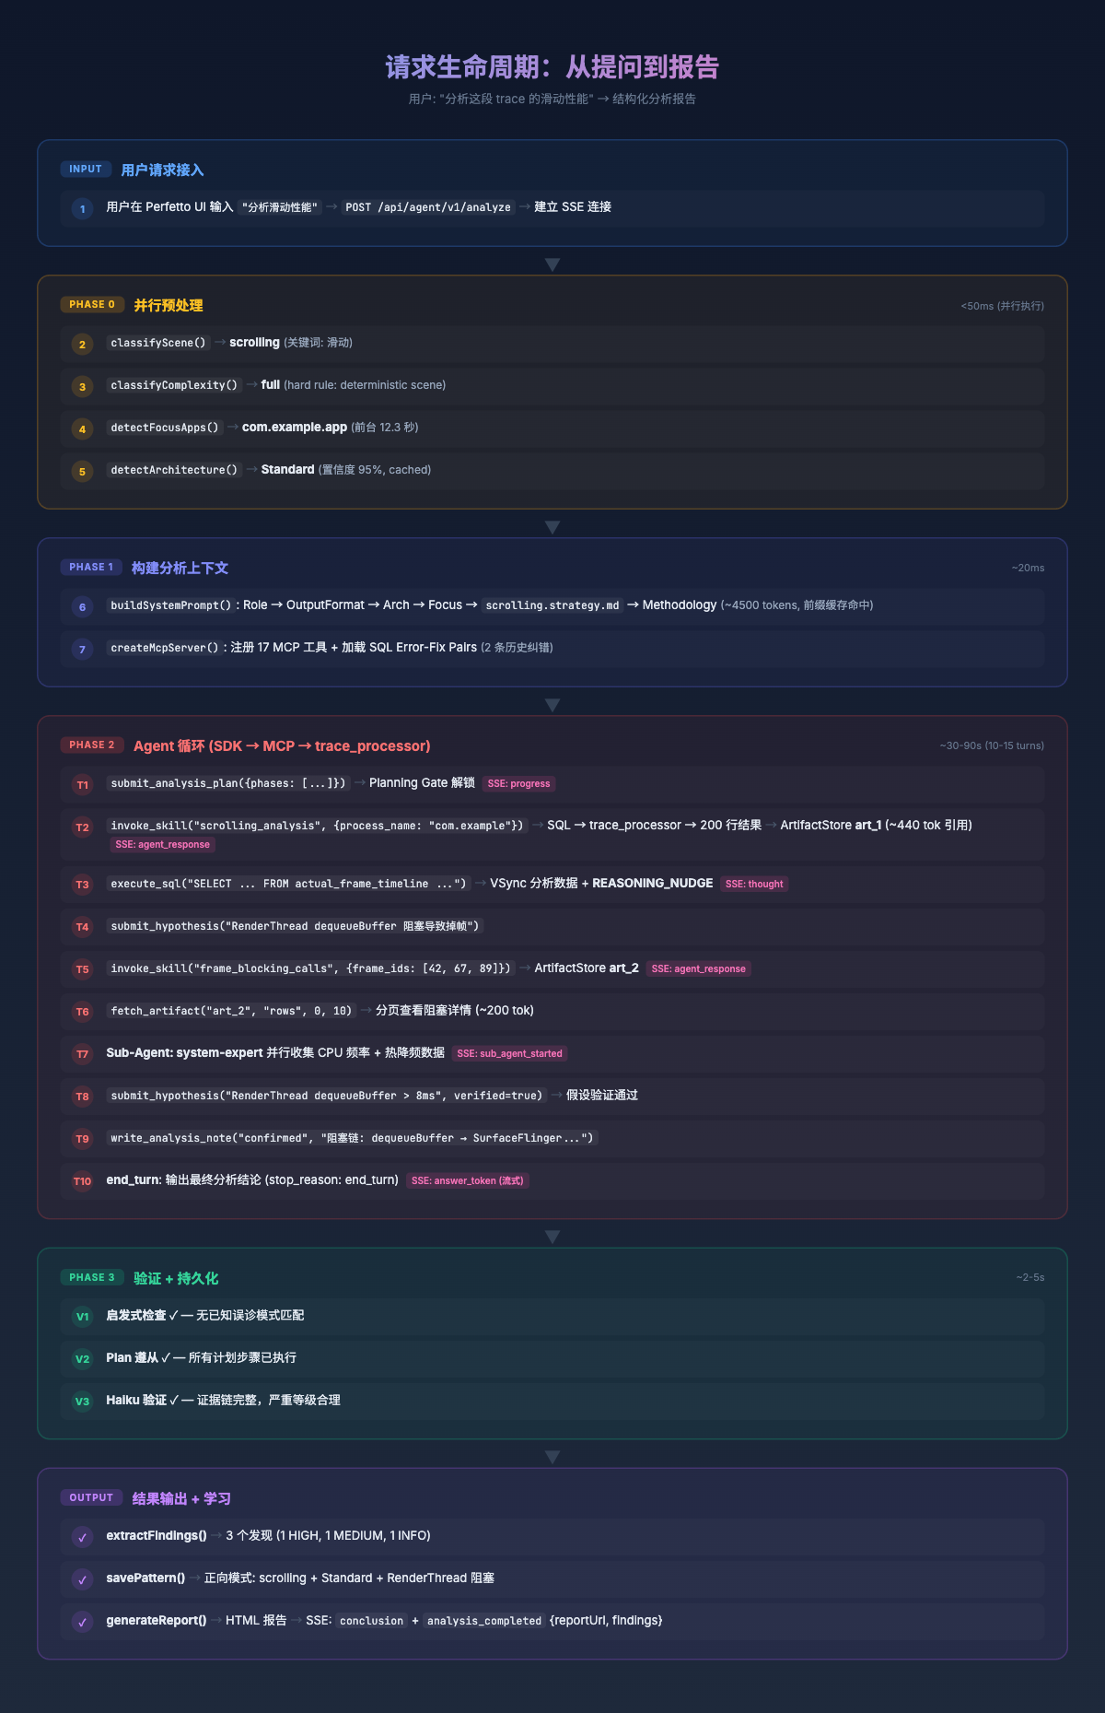This screenshot has height=1713, width=1105.
Task: Click the T10 end_turn badge
Action: 82,1180
